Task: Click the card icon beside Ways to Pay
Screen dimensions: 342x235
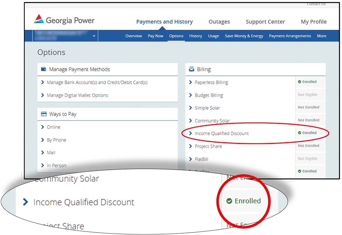Action: (44, 114)
